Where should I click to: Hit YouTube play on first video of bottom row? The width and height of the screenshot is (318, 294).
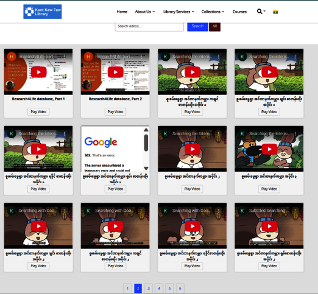[x=38, y=226]
